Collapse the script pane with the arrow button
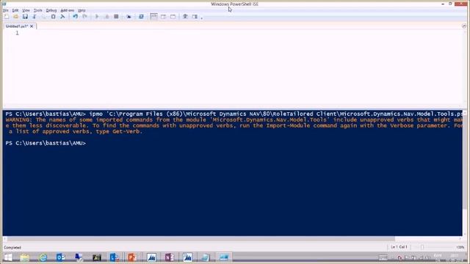This screenshot has width=470, height=264. click(464, 26)
